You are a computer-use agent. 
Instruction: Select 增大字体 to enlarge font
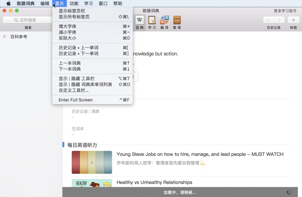click(x=92, y=26)
